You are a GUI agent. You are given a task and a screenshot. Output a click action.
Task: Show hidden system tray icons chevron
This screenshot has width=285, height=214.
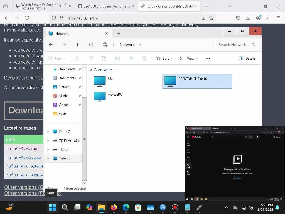pyautogui.click(x=226, y=207)
